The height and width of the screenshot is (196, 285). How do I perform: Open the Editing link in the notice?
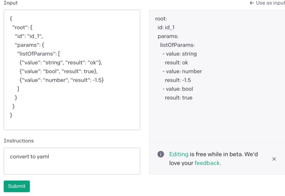179,154
